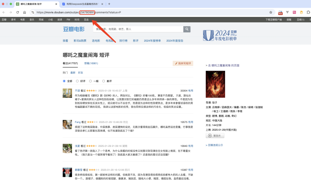
Task: Click the 豆瓣电影 logo
Action: pyautogui.click(x=74, y=29)
